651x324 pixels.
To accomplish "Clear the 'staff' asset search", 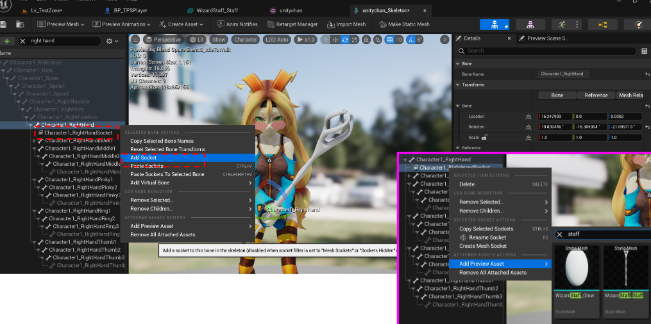I will [560, 234].
